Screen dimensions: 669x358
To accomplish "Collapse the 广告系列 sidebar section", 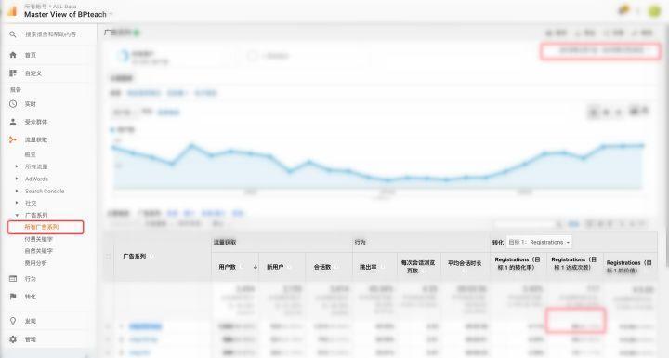I will [17, 216].
